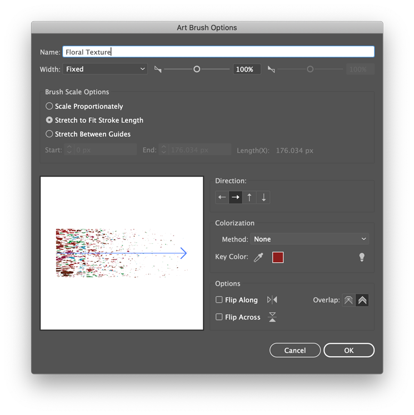The image size is (414, 415).
Task: Click the Colorization heading
Action: coord(235,223)
